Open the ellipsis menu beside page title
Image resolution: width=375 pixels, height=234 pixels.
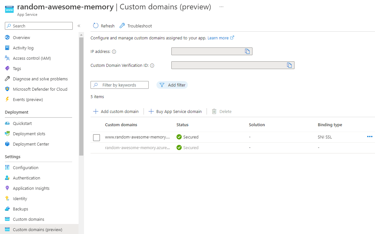coord(221,7)
